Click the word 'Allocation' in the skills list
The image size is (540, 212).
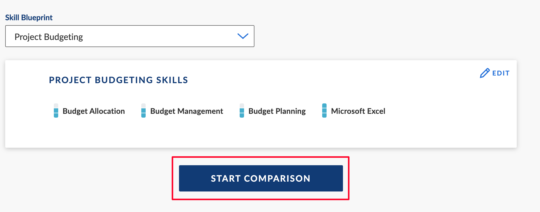tap(107, 111)
